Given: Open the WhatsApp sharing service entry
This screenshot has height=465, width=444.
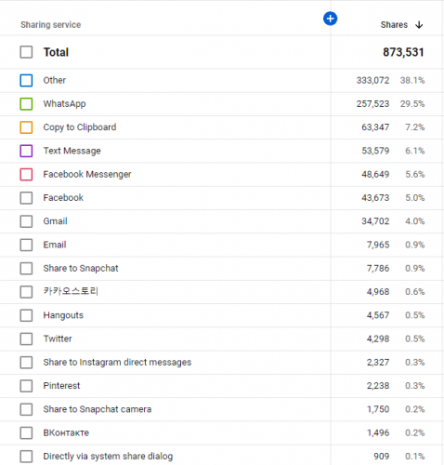Looking at the screenshot, I should (64, 104).
